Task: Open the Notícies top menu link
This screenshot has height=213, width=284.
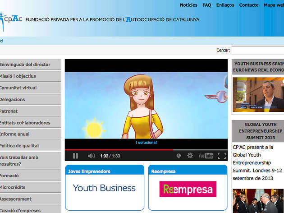Action: 188,5
